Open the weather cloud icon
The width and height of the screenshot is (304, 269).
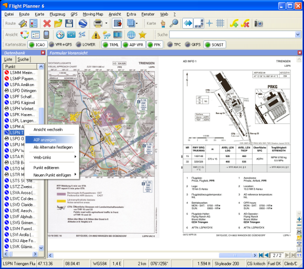coord(107,35)
